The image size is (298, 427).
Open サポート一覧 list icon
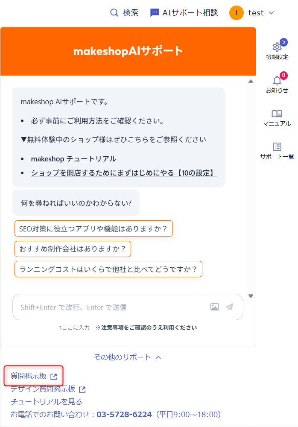[277, 147]
